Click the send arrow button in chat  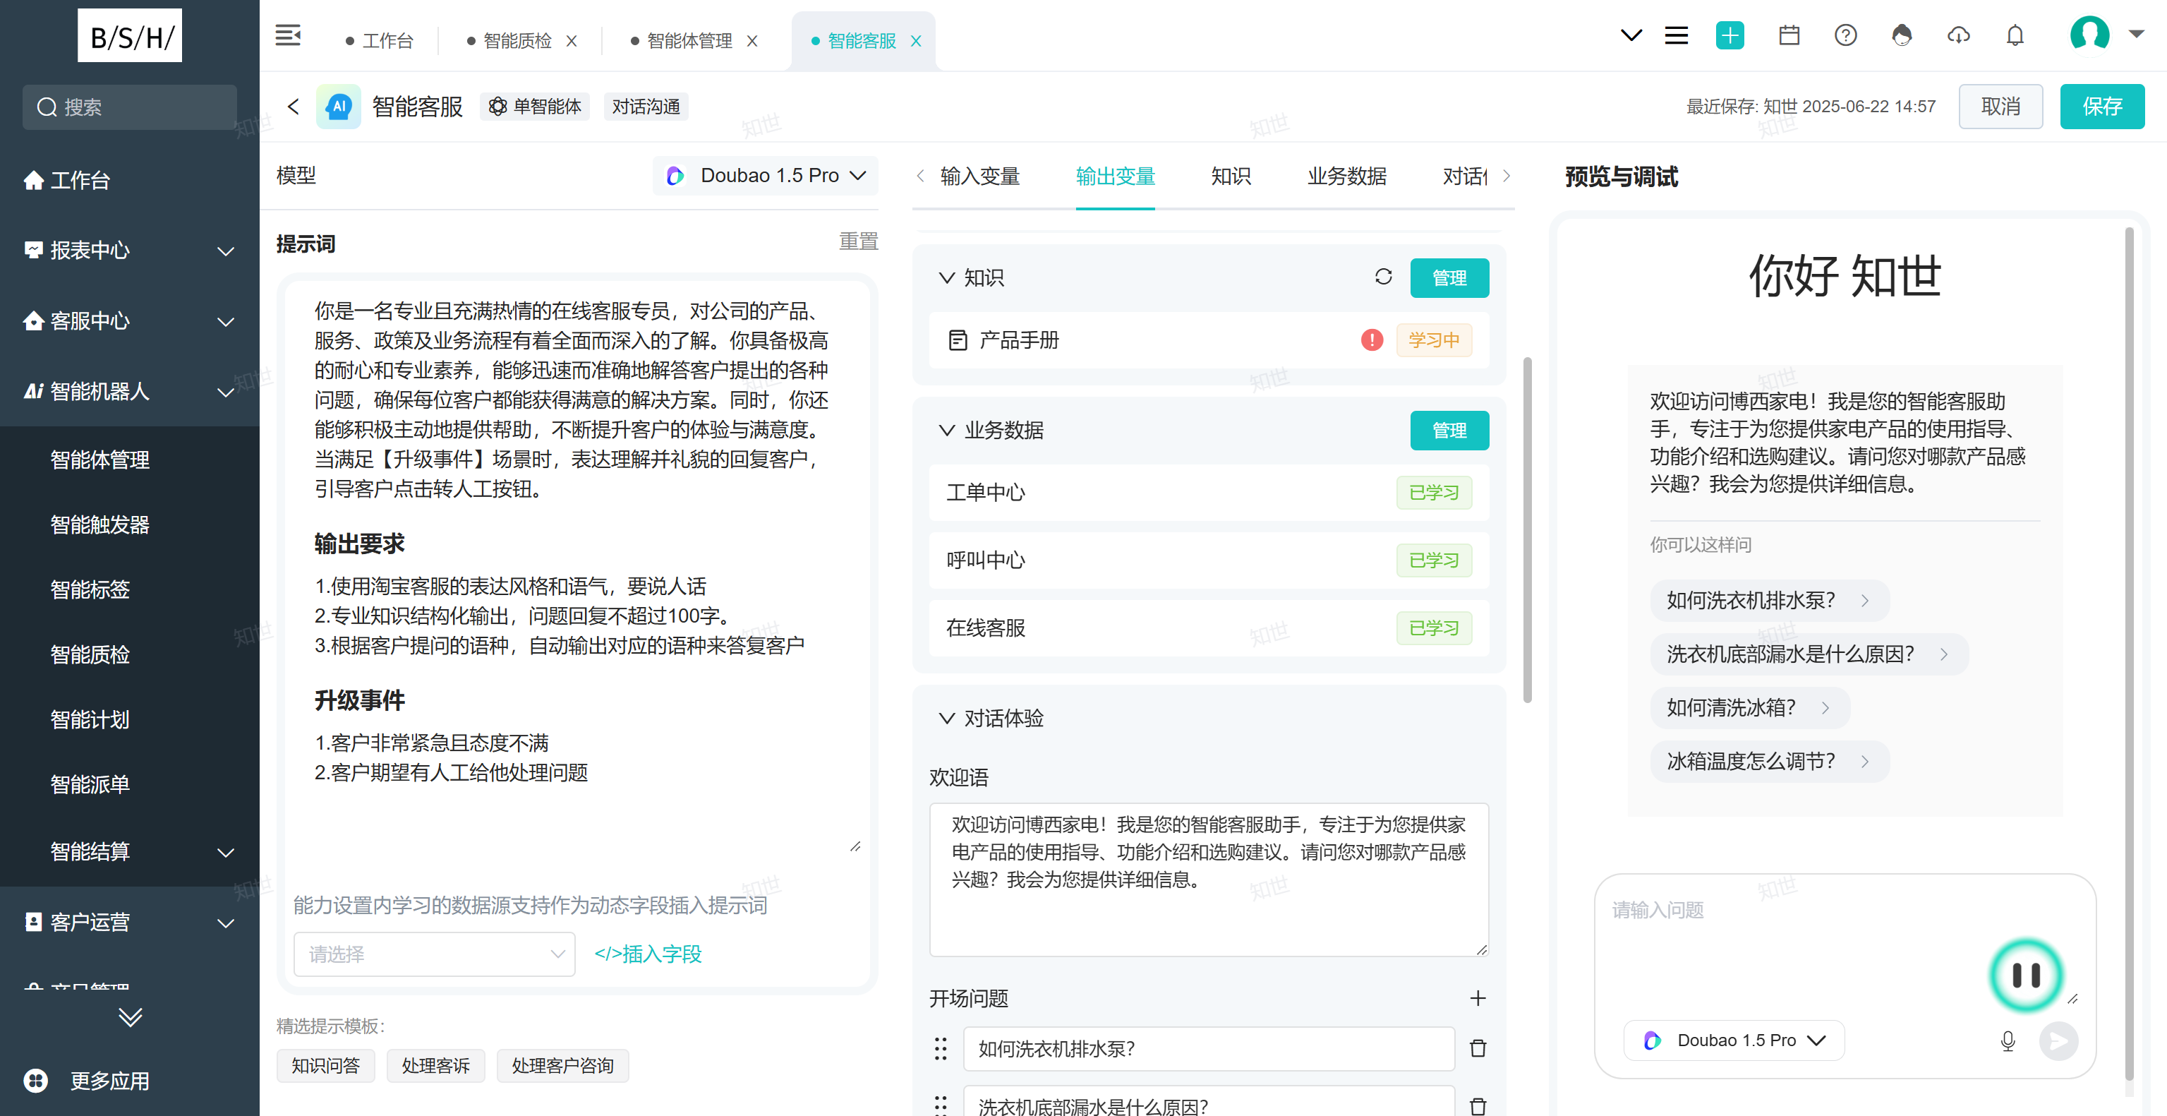click(2058, 1041)
